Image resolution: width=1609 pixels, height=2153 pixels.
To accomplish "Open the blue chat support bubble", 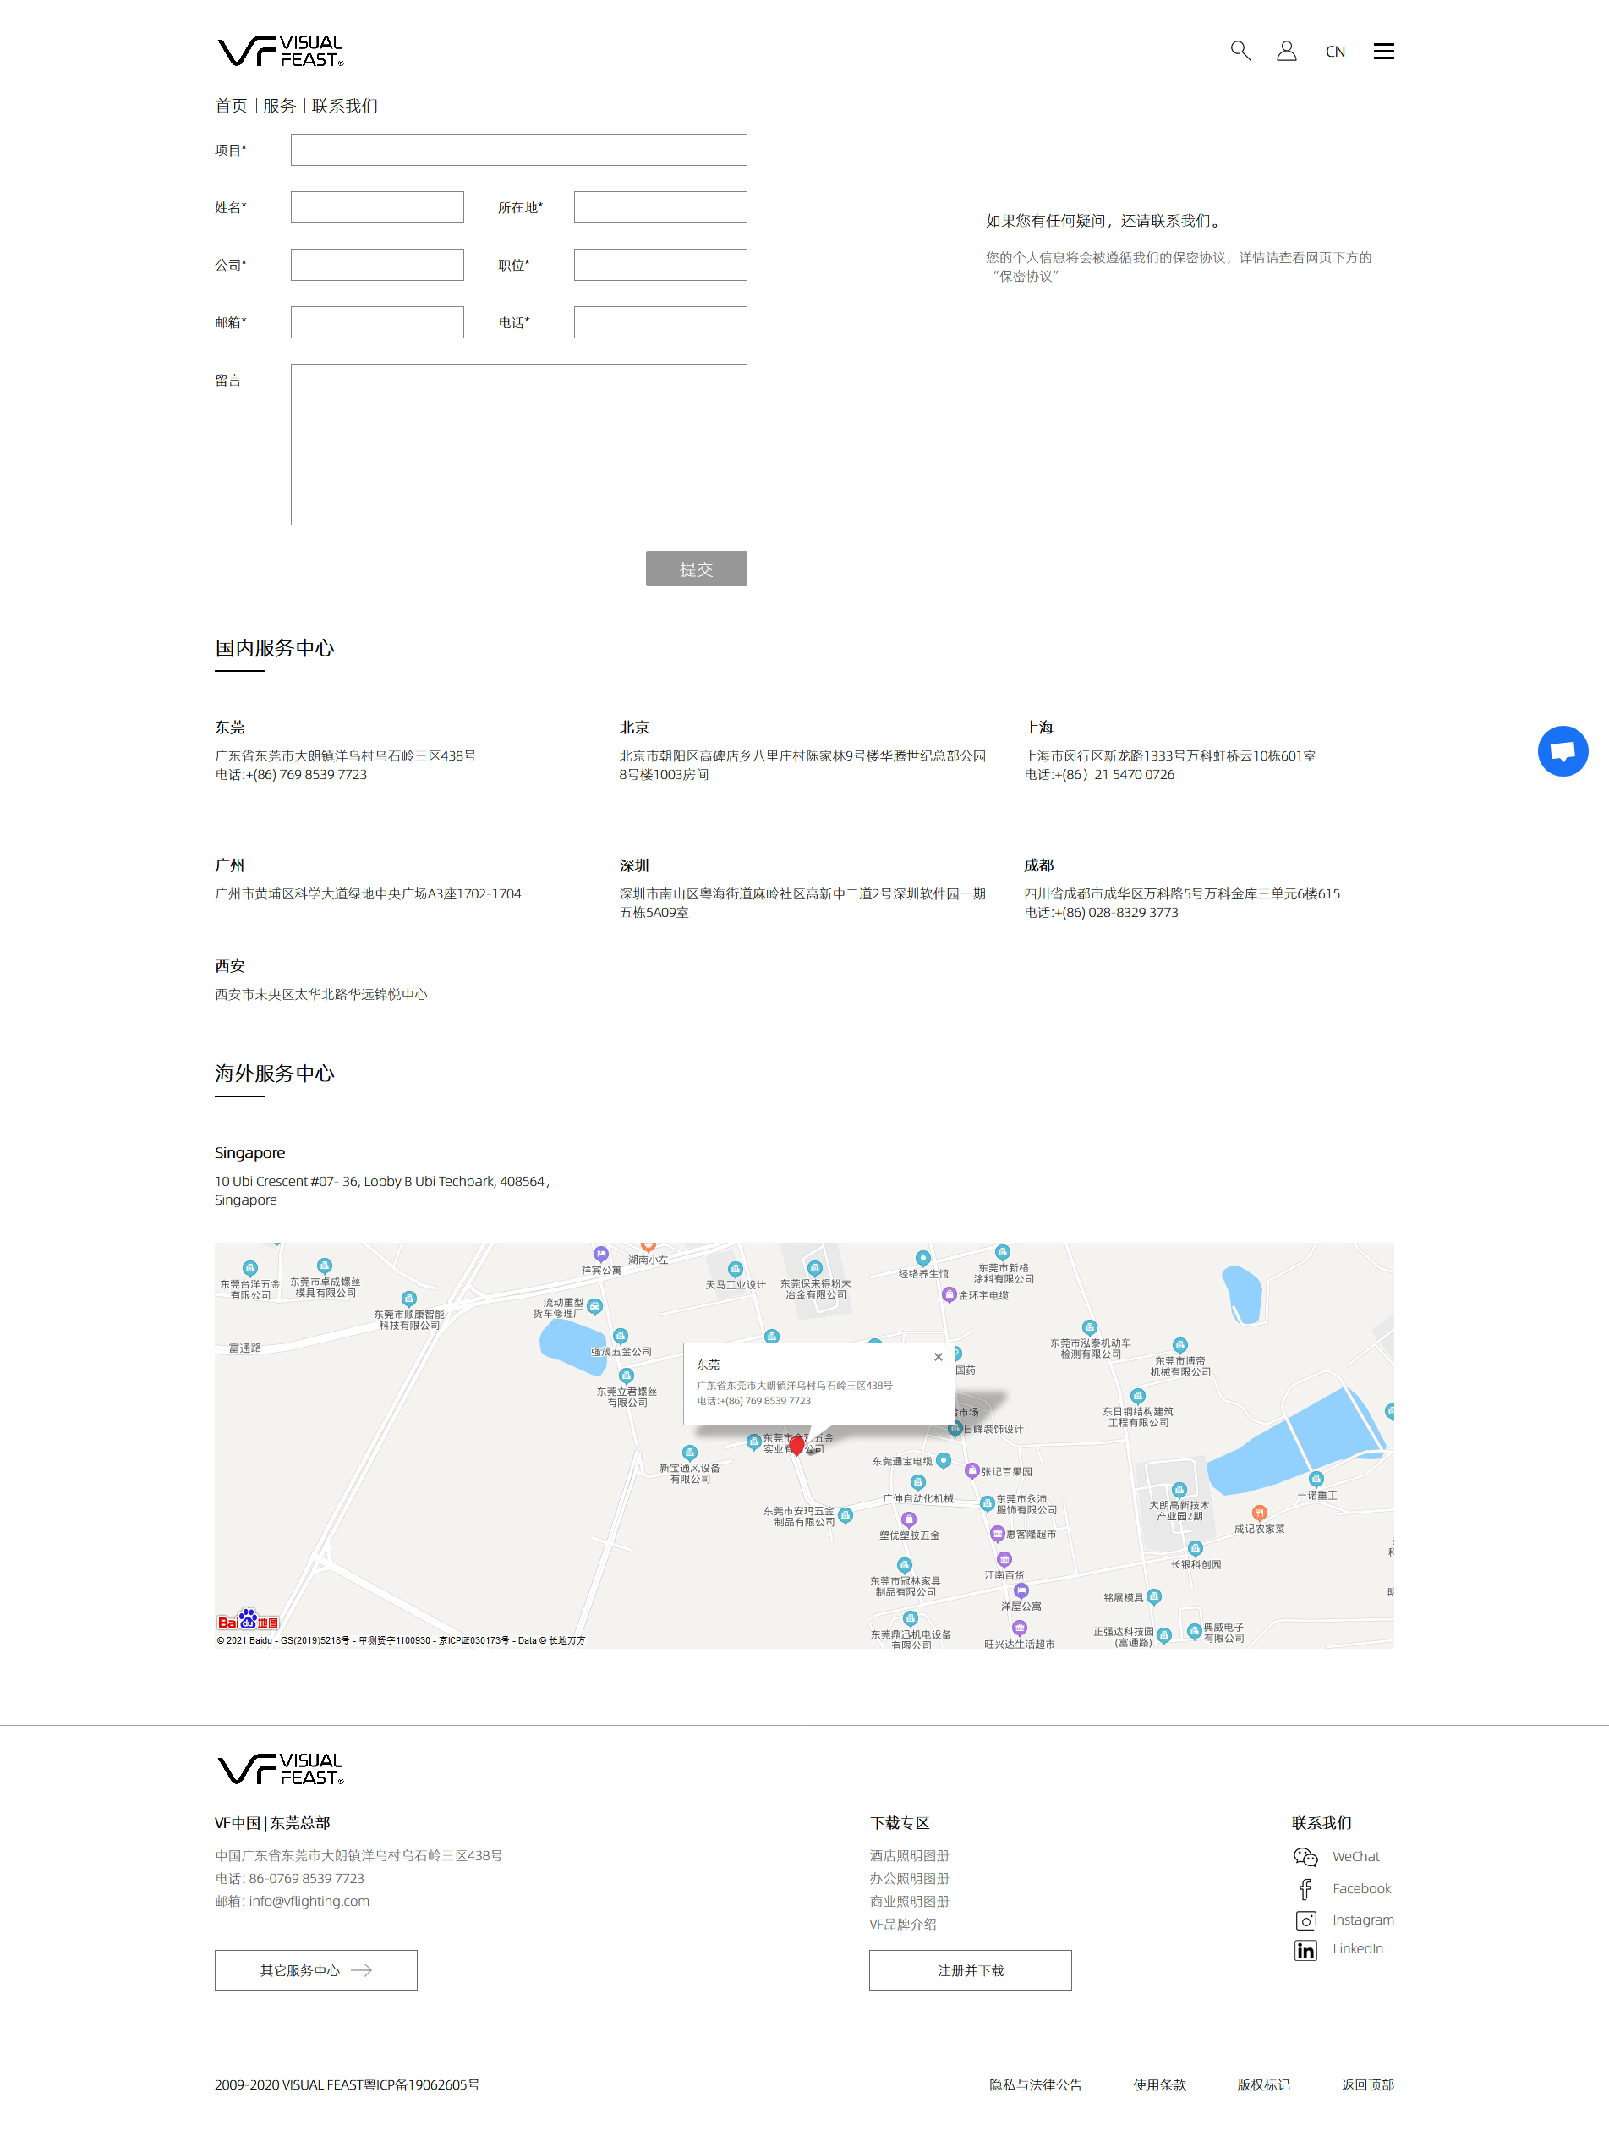I will point(1562,751).
